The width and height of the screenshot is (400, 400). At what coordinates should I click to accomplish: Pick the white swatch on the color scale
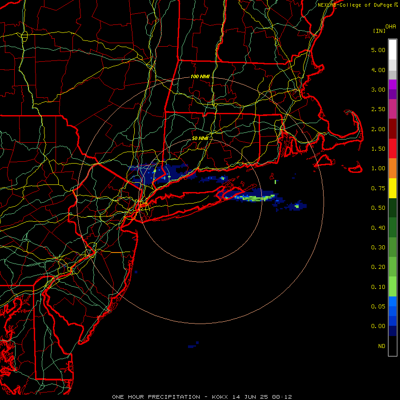click(x=392, y=50)
